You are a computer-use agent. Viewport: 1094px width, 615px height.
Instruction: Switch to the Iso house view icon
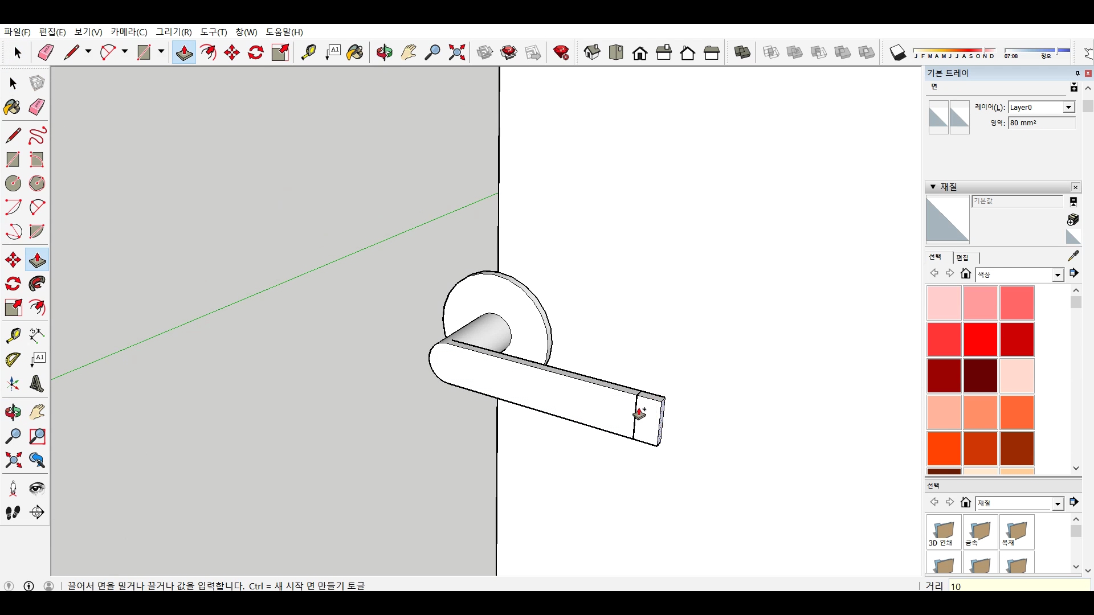(x=592, y=52)
